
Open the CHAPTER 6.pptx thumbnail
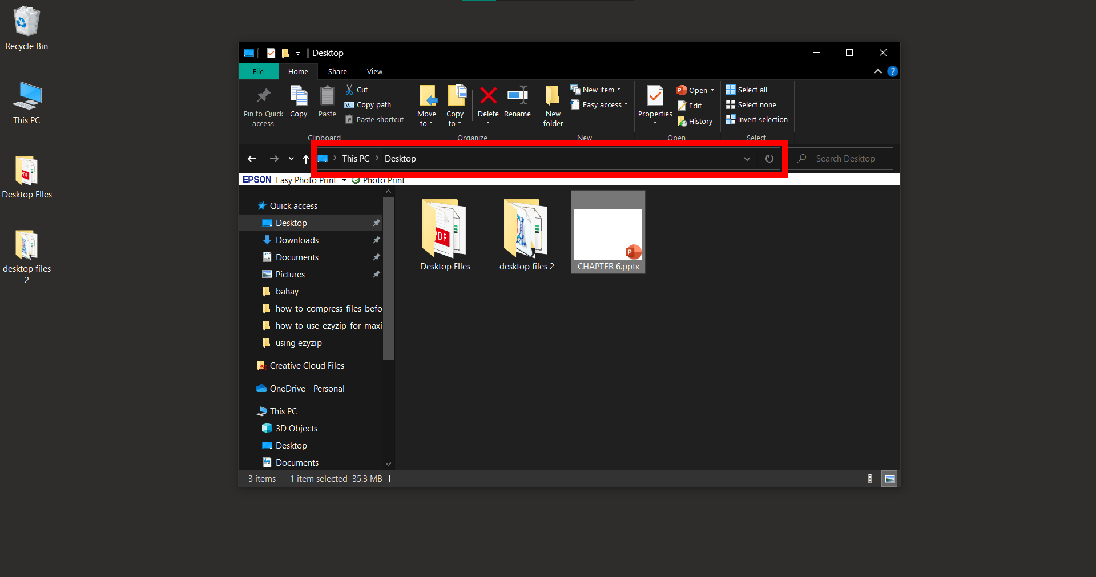[x=607, y=231]
